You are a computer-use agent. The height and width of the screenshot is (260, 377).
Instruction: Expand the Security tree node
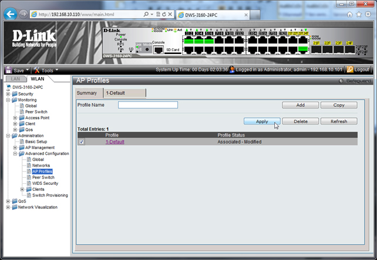click(8, 93)
